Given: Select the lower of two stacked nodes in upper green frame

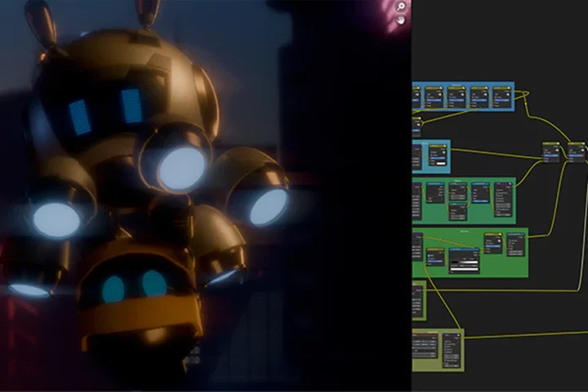Looking at the screenshot, I should pyautogui.click(x=458, y=212).
